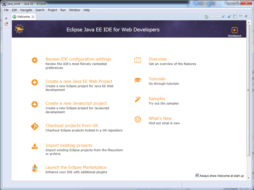Open the Navigate menu
The width and height of the screenshot is (254, 190).
click(26, 10)
